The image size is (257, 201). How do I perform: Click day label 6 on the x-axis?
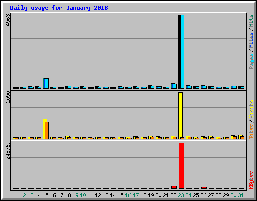54,195
